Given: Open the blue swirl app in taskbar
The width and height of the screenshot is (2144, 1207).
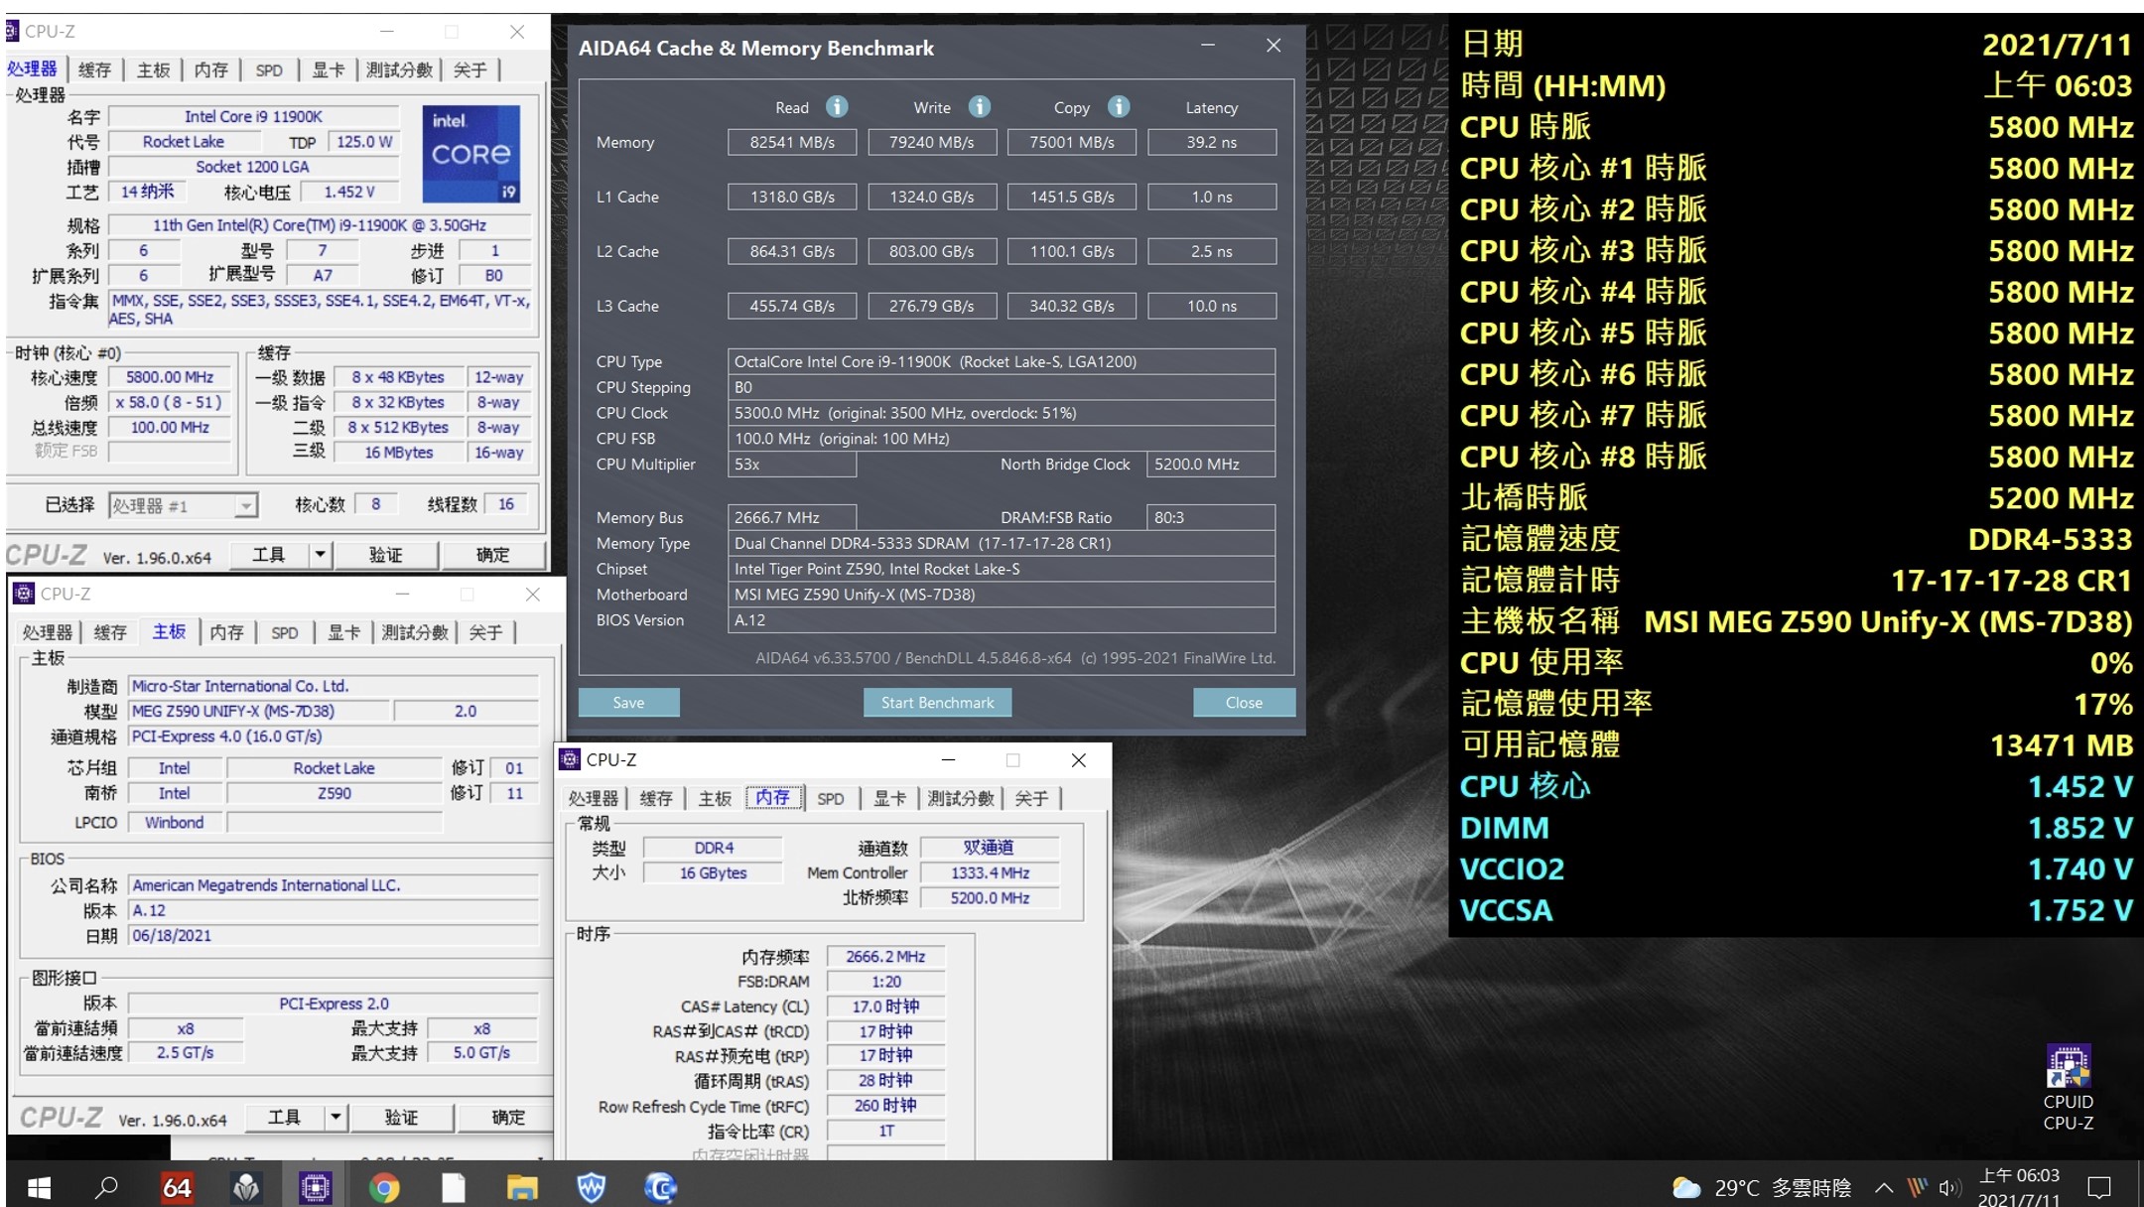Looking at the screenshot, I should click(x=661, y=1187).
